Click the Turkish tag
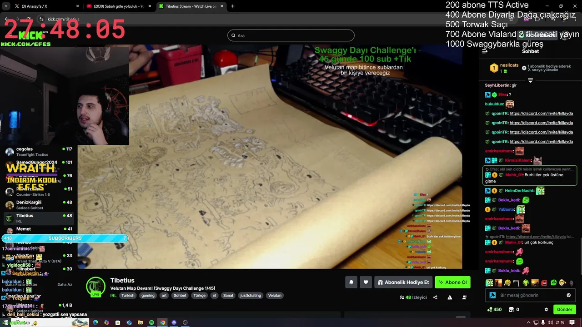The image size is (582, 327). tap(128, 295)
